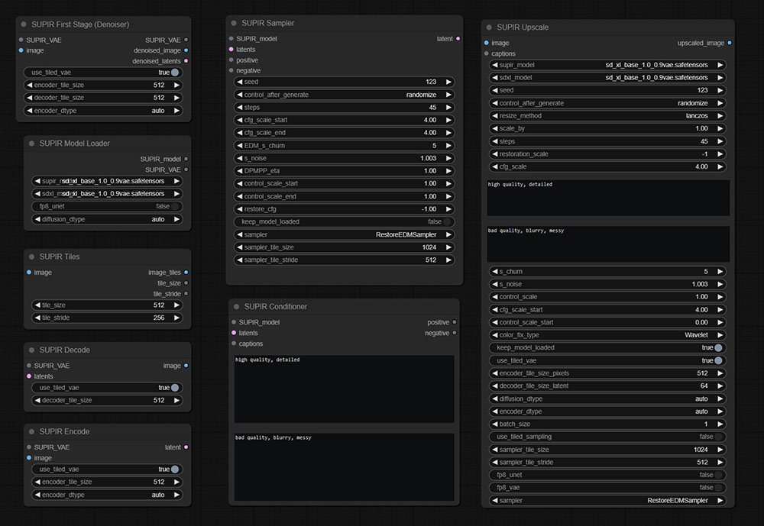Decrease steps with left arrow in SUPIR Sampler
764x526 pixels.
[240, 107]
